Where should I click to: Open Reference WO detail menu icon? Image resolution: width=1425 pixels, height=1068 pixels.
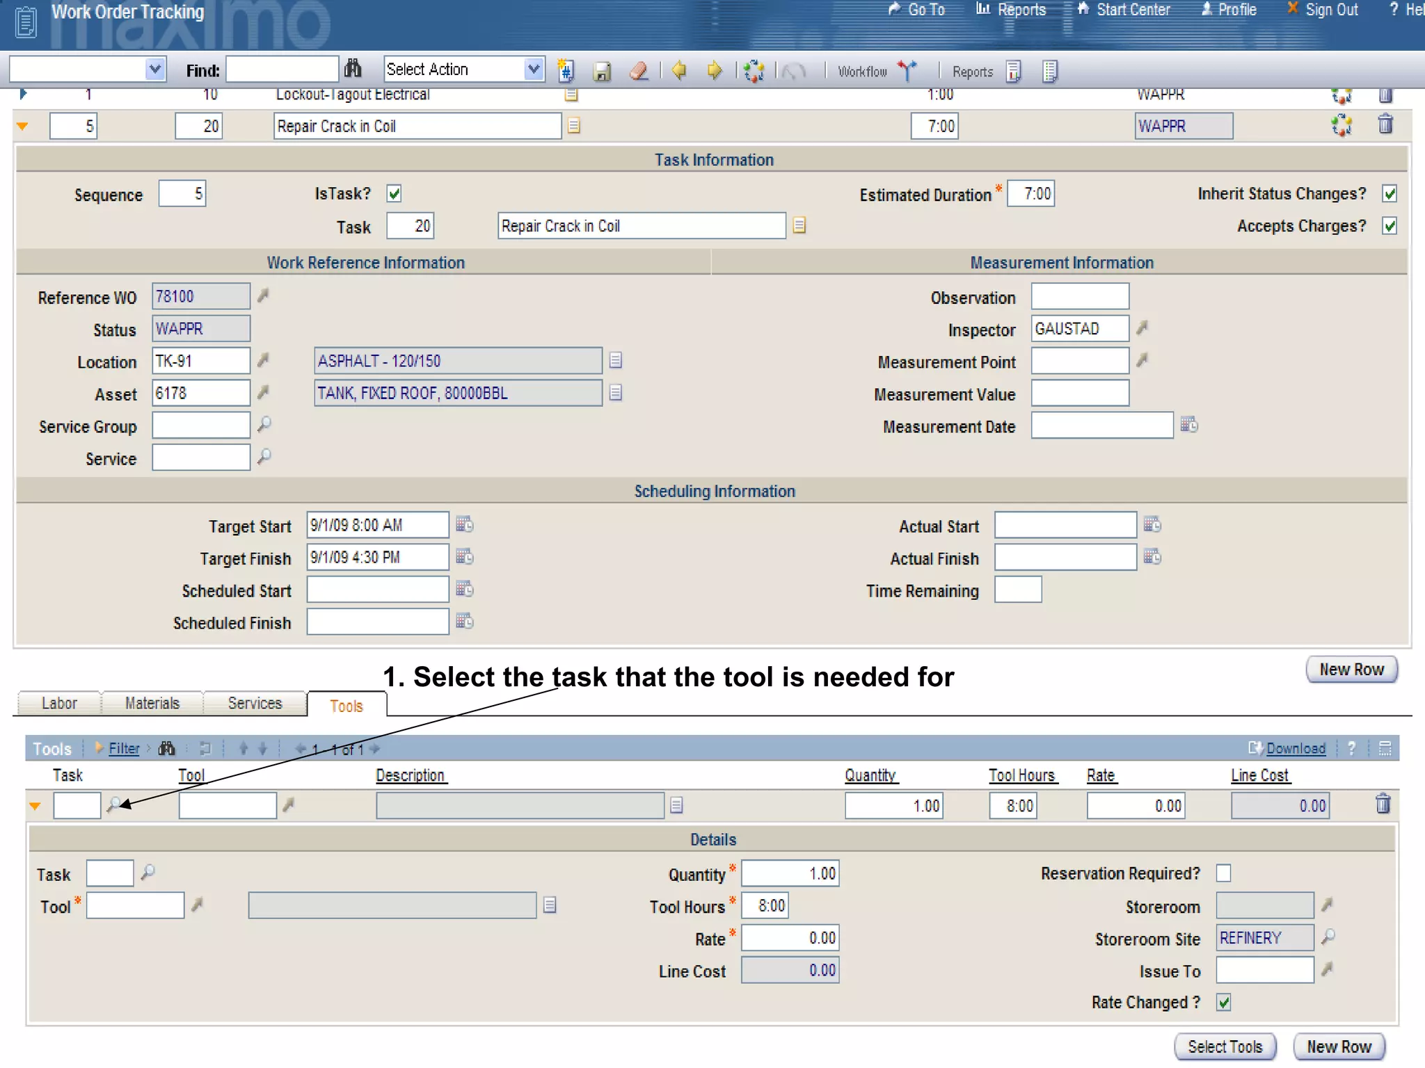[x=263, y=296]
